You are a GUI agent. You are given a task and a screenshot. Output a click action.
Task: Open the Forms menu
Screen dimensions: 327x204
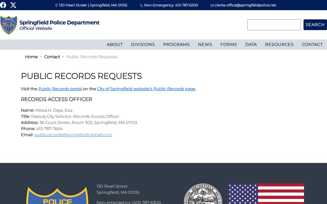coord(229,45)
